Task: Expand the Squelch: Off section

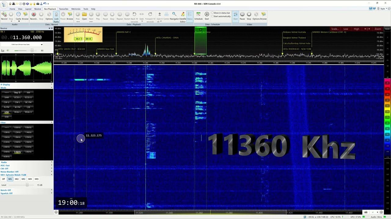Action: [26, 193]
